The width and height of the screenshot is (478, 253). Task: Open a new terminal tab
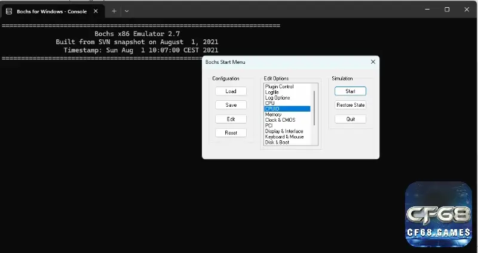point(114,11)
